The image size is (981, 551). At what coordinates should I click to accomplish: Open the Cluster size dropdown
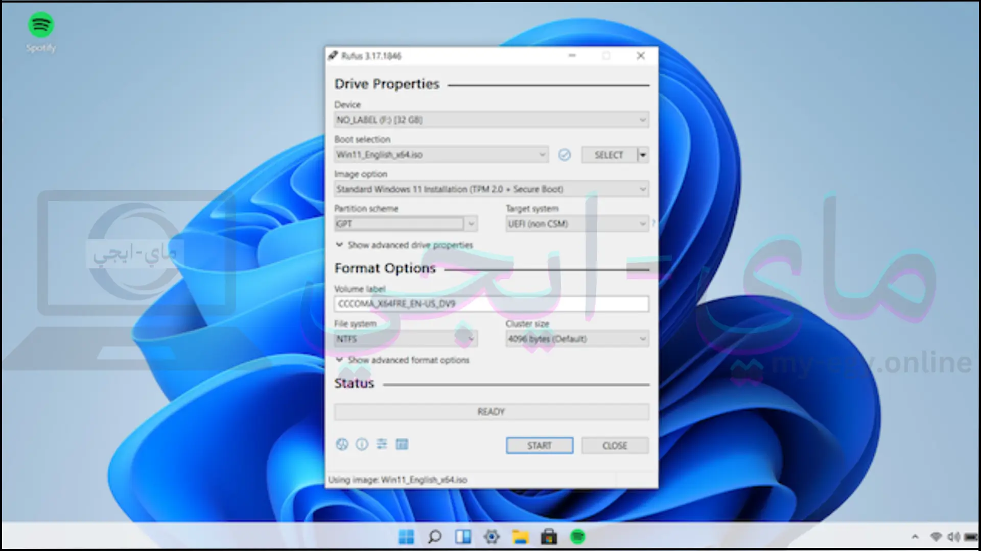[577, 339]
